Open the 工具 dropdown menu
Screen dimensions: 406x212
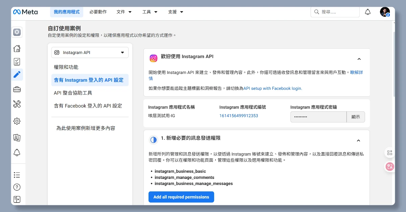(x=150, y=12)
